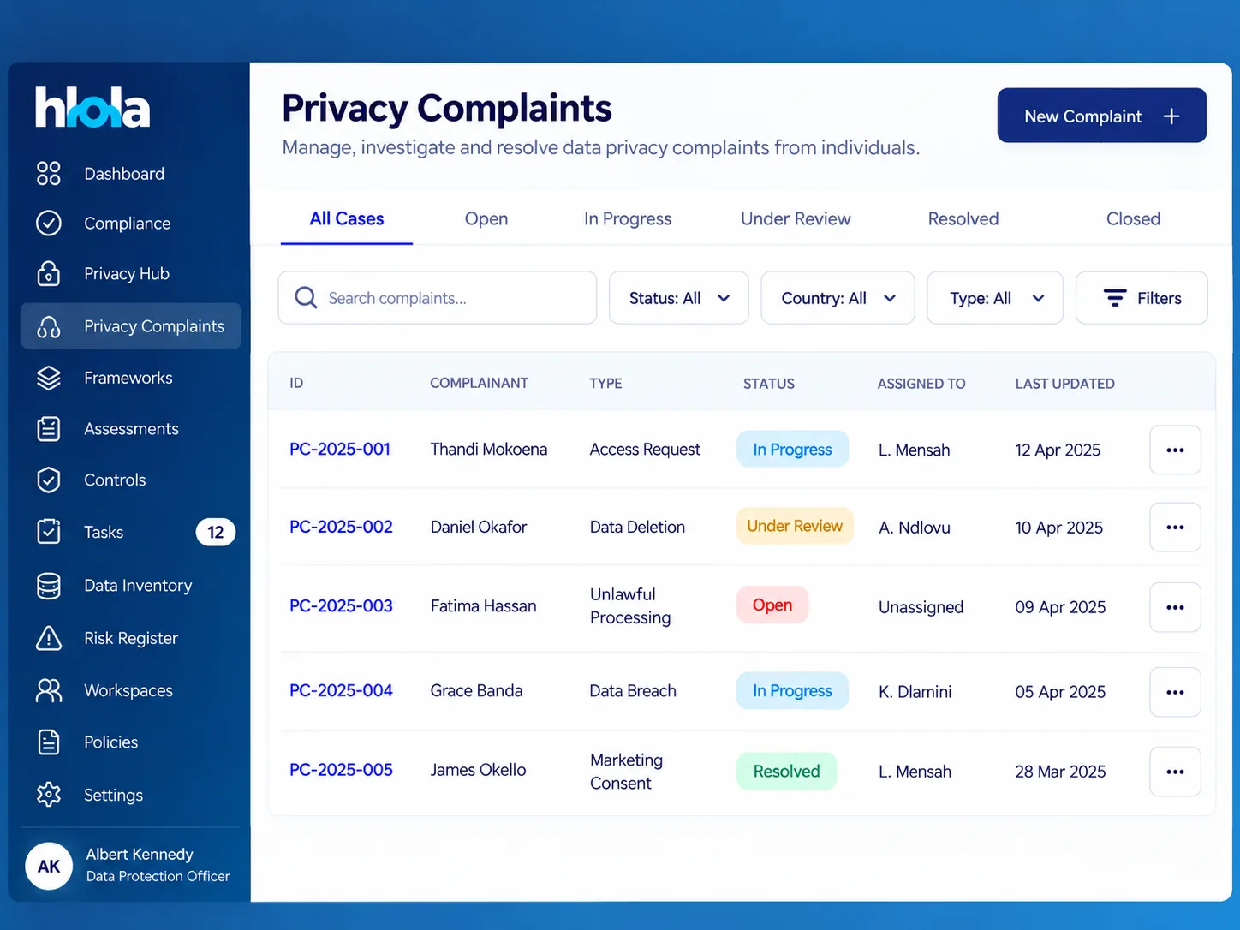Select the Under Review tab
The height and width of the screenshot is (930, 1240).
(796, 218)
